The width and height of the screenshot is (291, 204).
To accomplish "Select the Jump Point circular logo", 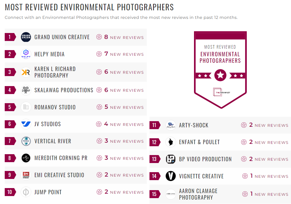I will click(26, 192).
